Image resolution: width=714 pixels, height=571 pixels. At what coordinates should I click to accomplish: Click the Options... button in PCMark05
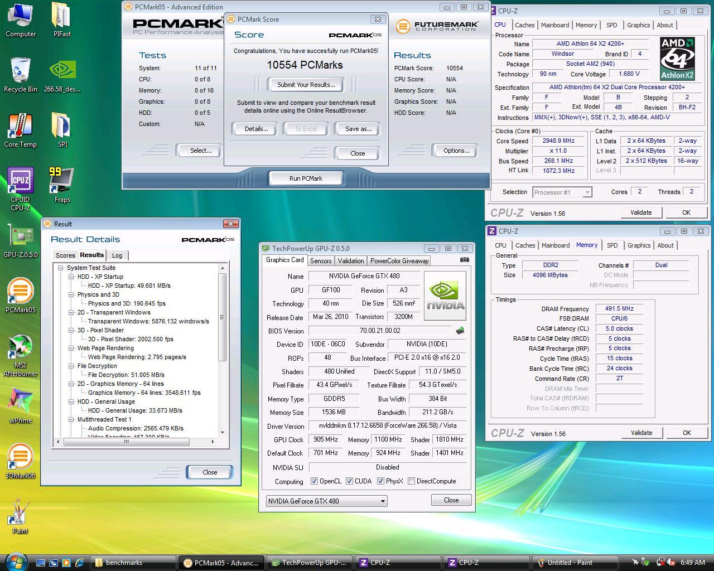[x=456, y=151]
